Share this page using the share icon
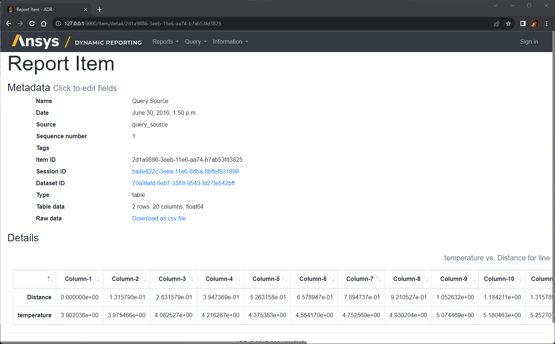The height and width of the screenshot is (344, 555). click(x=497, y=23)
